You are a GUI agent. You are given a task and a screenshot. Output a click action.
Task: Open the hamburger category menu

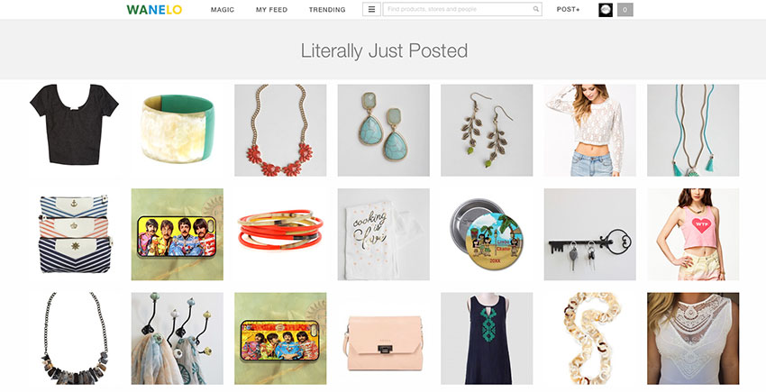pos(371,9)
